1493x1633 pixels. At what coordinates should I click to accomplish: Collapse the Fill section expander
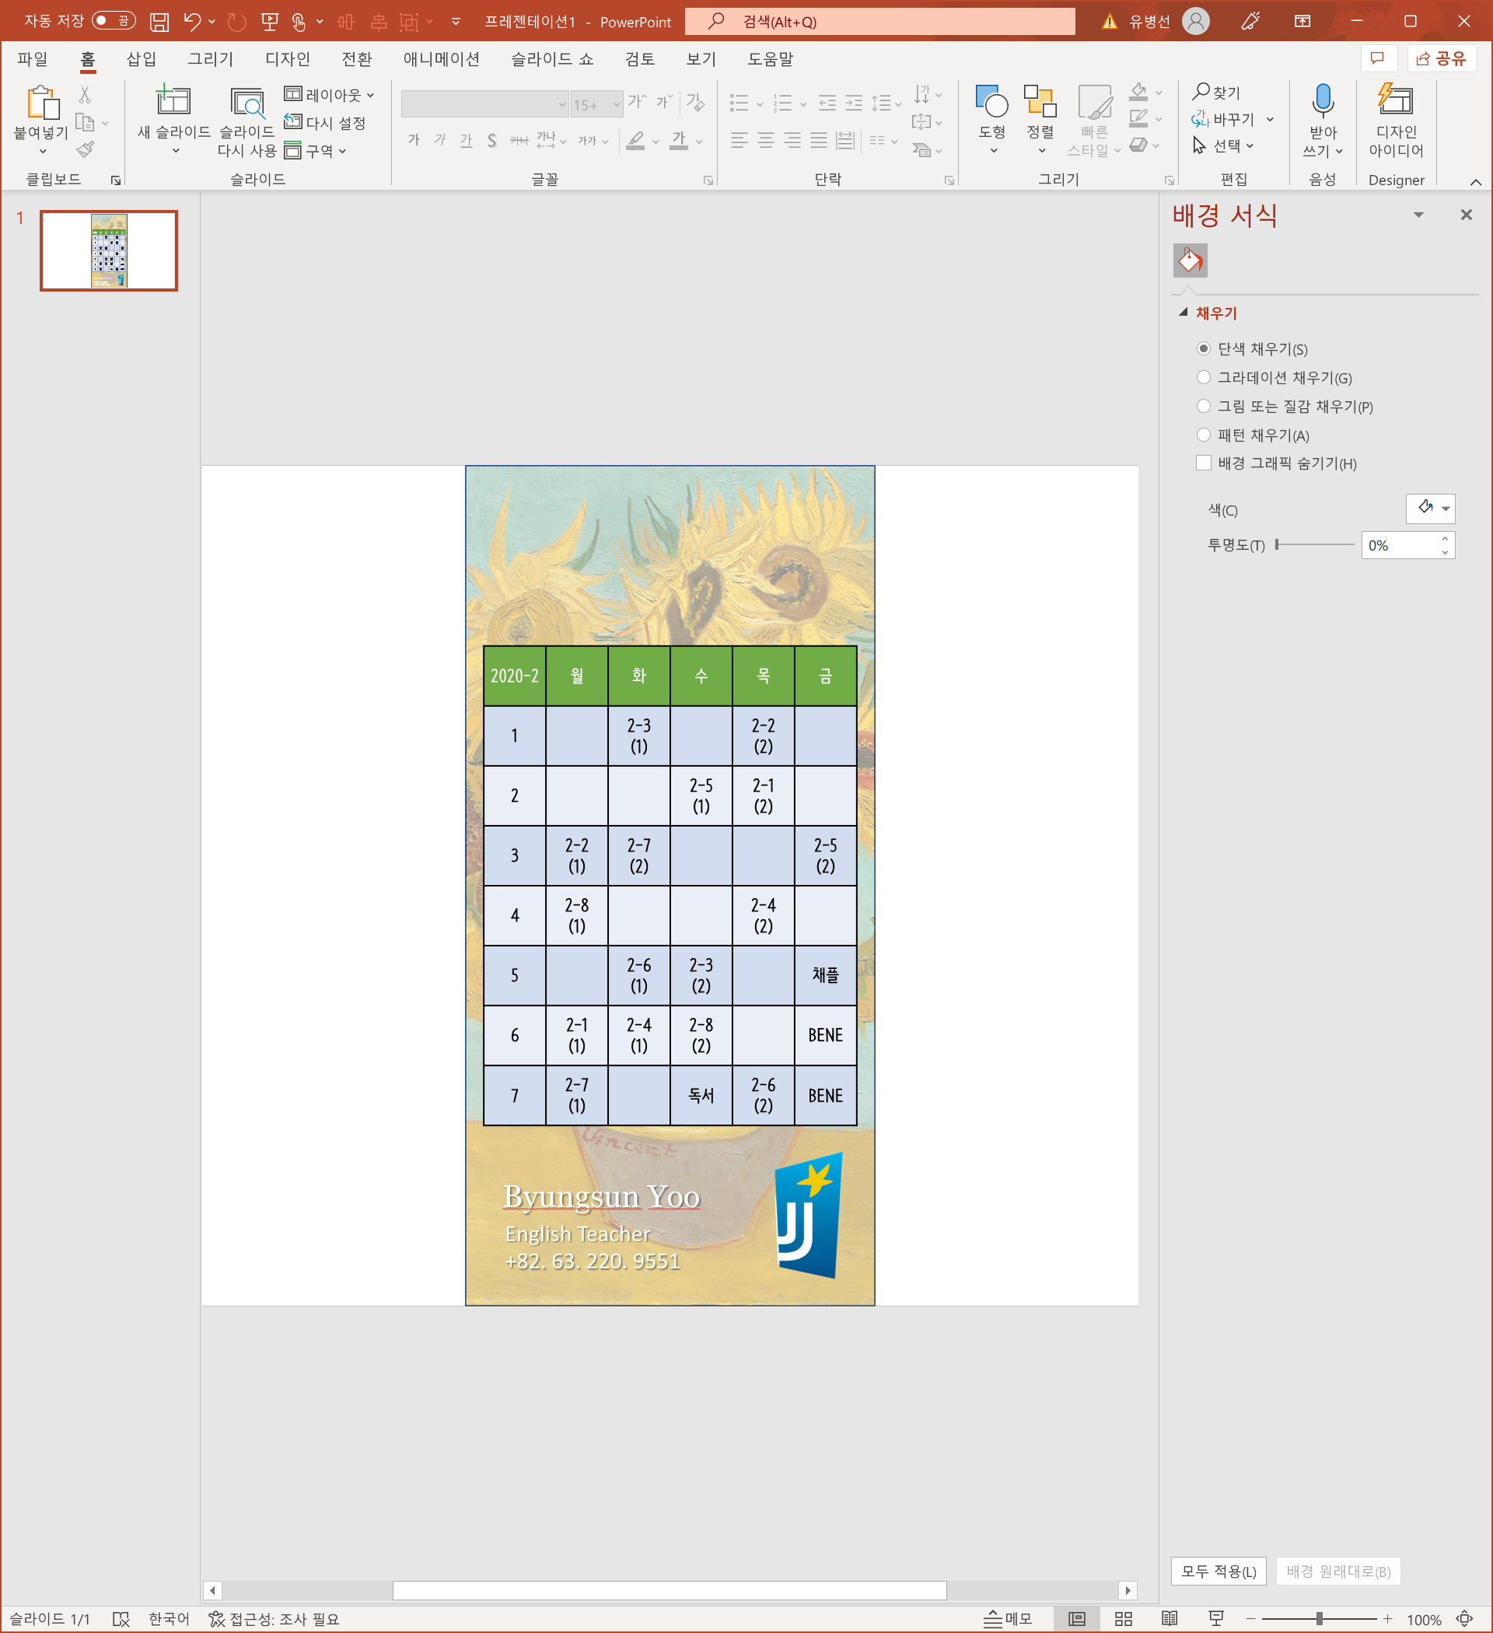[x=1183, y=313]
